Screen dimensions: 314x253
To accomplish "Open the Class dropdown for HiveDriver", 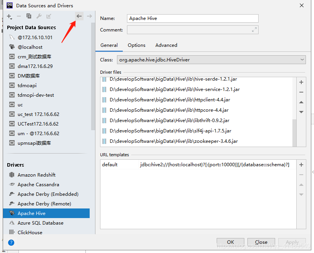I will 211,60.
